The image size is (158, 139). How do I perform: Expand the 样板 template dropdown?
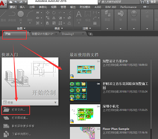point(55,103)
